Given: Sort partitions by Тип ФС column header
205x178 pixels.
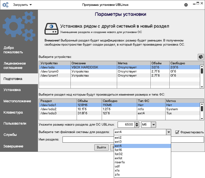Looking at the screenshot, I should (151, 101).
